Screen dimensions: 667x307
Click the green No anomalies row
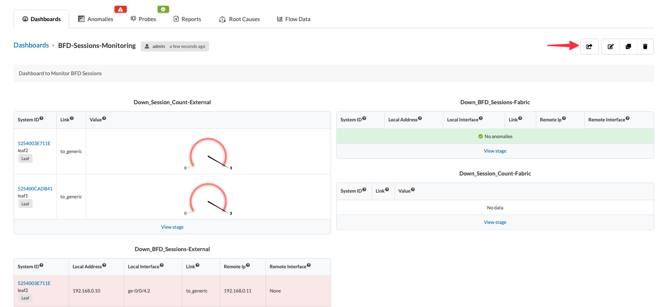click(x=495, y=136)
